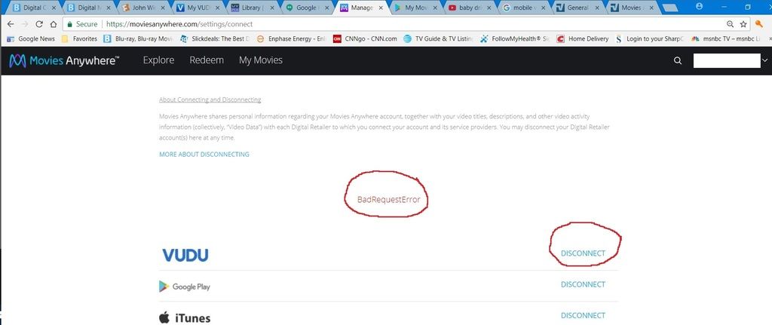Switch to the Google Hangouts tab
The image size is (772, 325).
pos(306,8)
